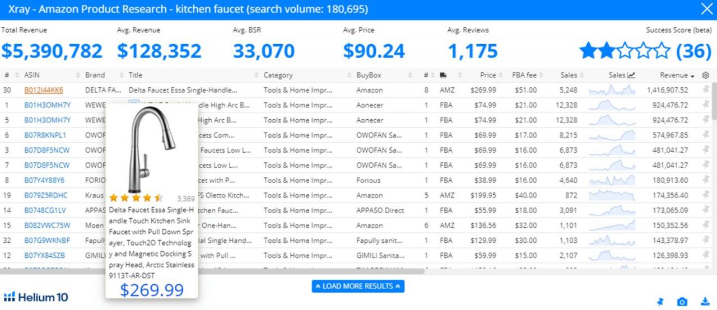Open B07D8F5NCW link in row number 3
This screenshot has height=310, width=717.
click(47, 150)
